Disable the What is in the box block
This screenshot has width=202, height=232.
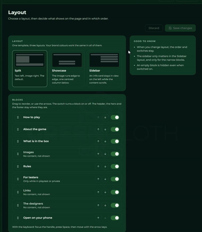[115, 141]
